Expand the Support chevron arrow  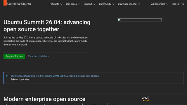(x=94, y=4)
